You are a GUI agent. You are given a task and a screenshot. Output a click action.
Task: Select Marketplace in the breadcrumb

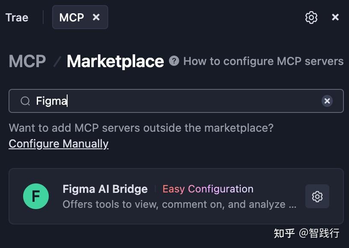tap(115, 61)
